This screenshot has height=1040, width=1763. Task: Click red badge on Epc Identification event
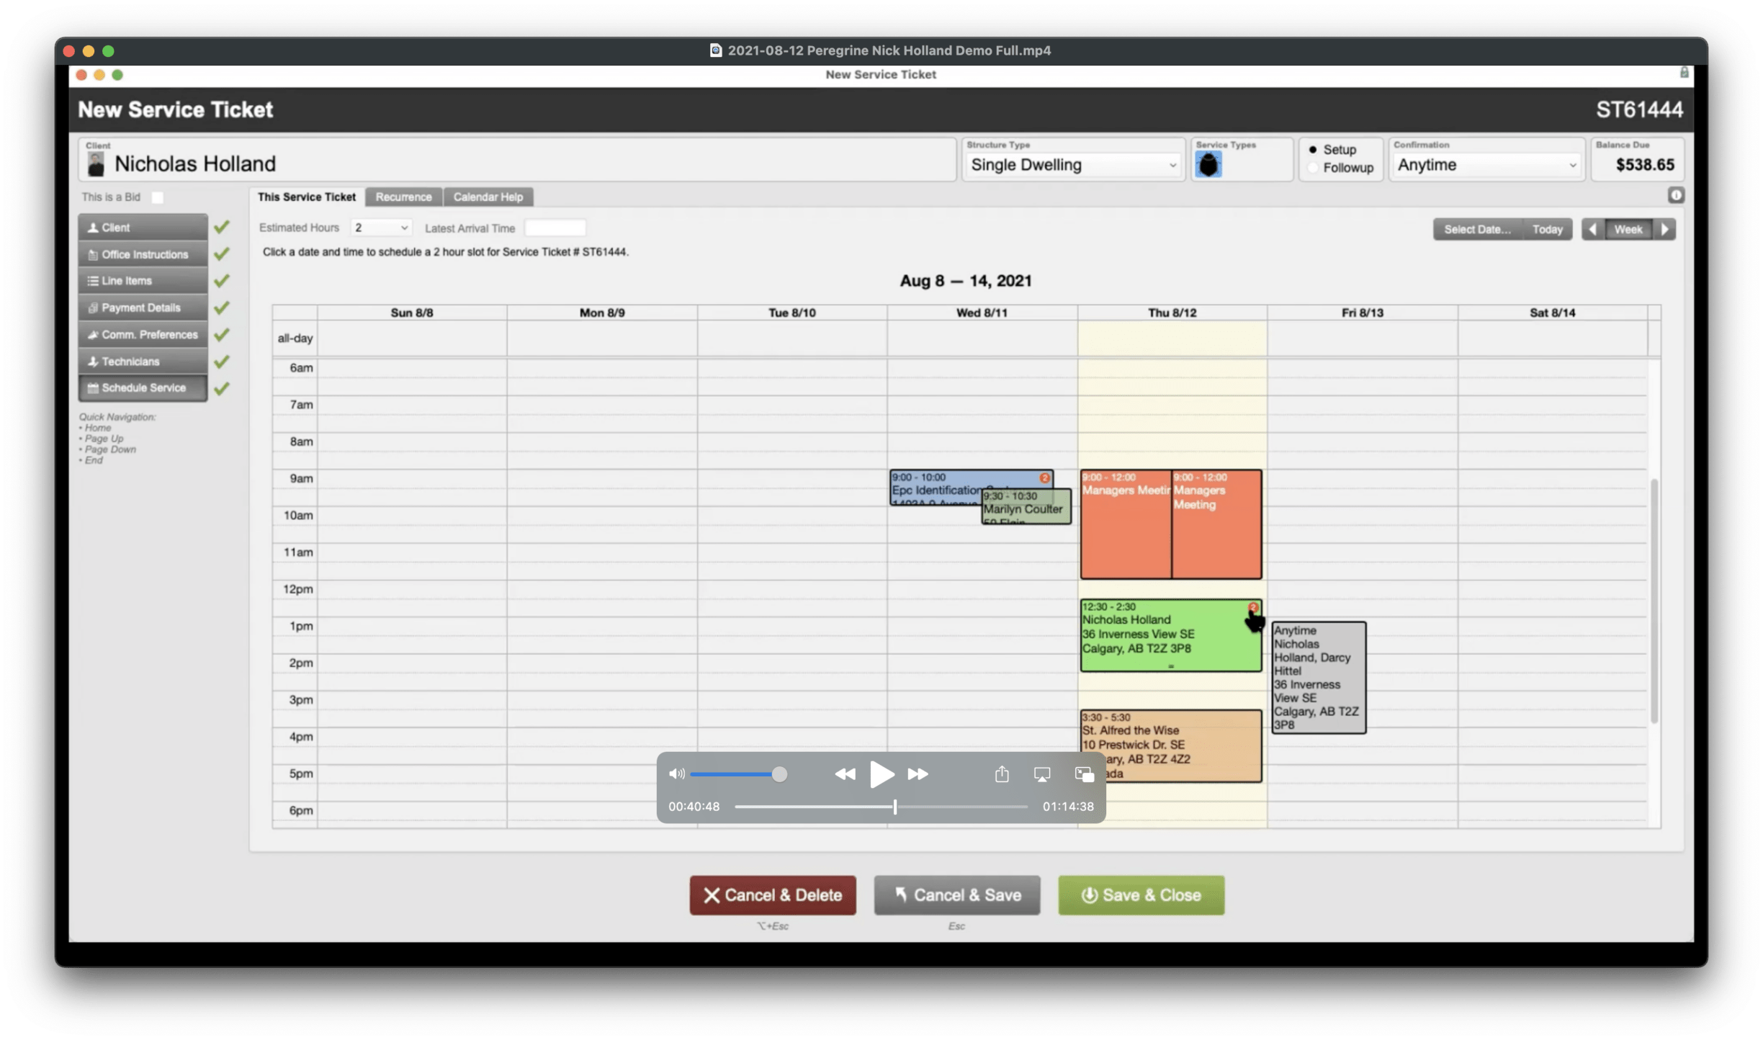click(x=1044, y=478)
